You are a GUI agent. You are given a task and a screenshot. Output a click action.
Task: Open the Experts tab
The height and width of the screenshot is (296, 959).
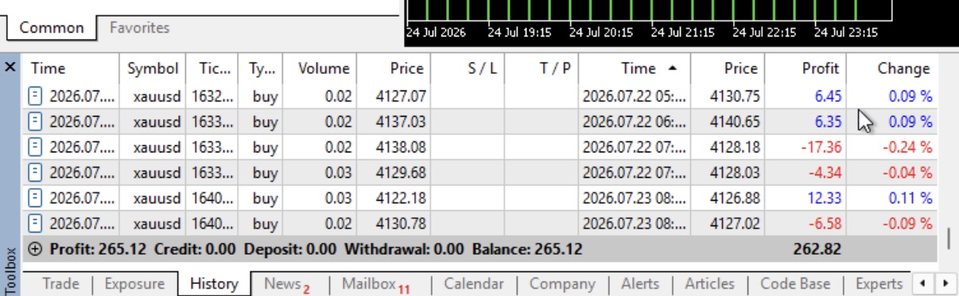[x=879, y=283]
